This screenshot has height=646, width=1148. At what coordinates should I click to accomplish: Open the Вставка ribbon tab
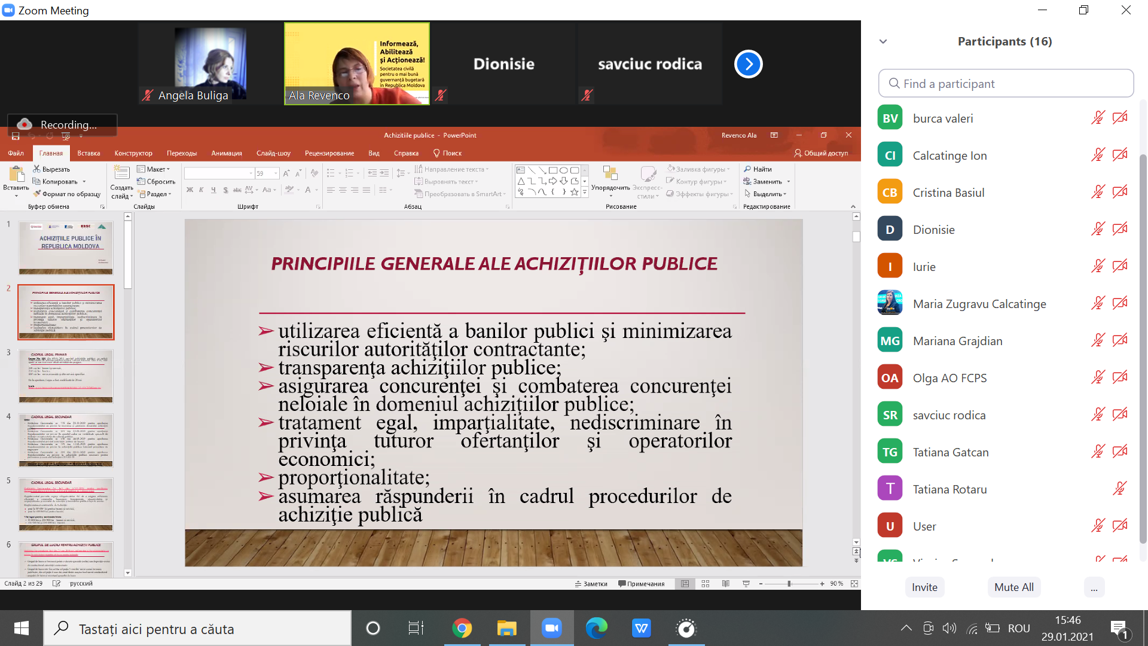(88, 153)
